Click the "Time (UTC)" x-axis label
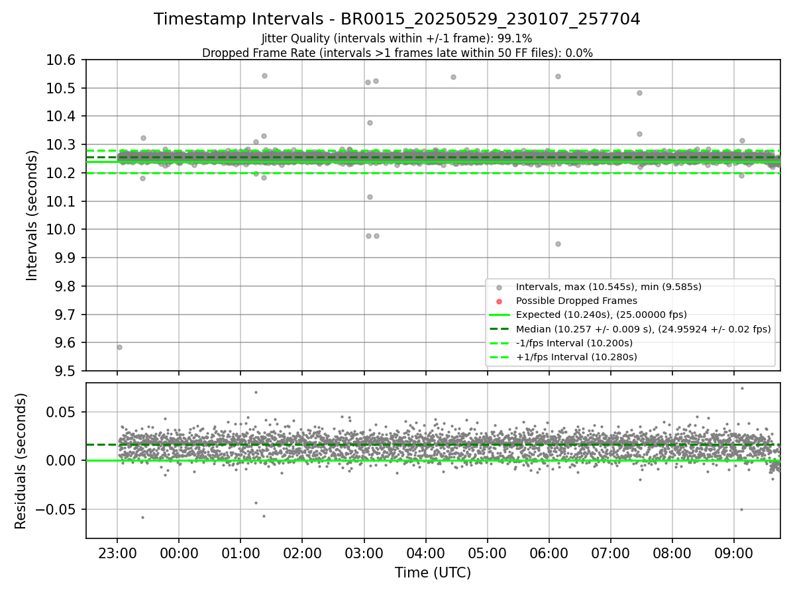Image resolution: width=795 pixels, height=596 pixels. point(433,573)
